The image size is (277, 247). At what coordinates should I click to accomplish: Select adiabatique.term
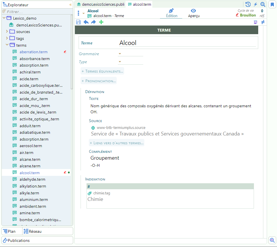coord(35,132)
